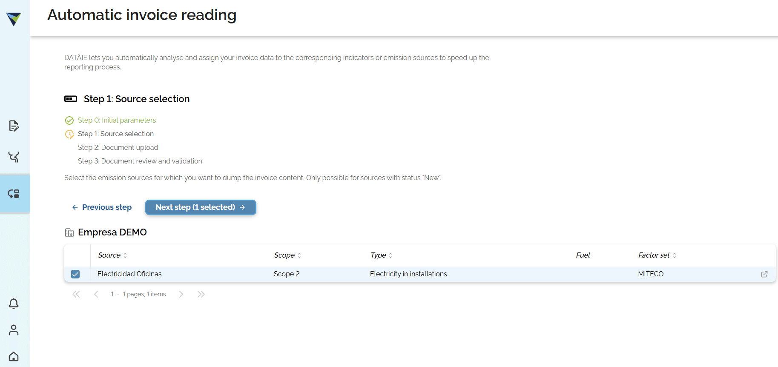Go to previous page of the table

click(x=96, y=294)
